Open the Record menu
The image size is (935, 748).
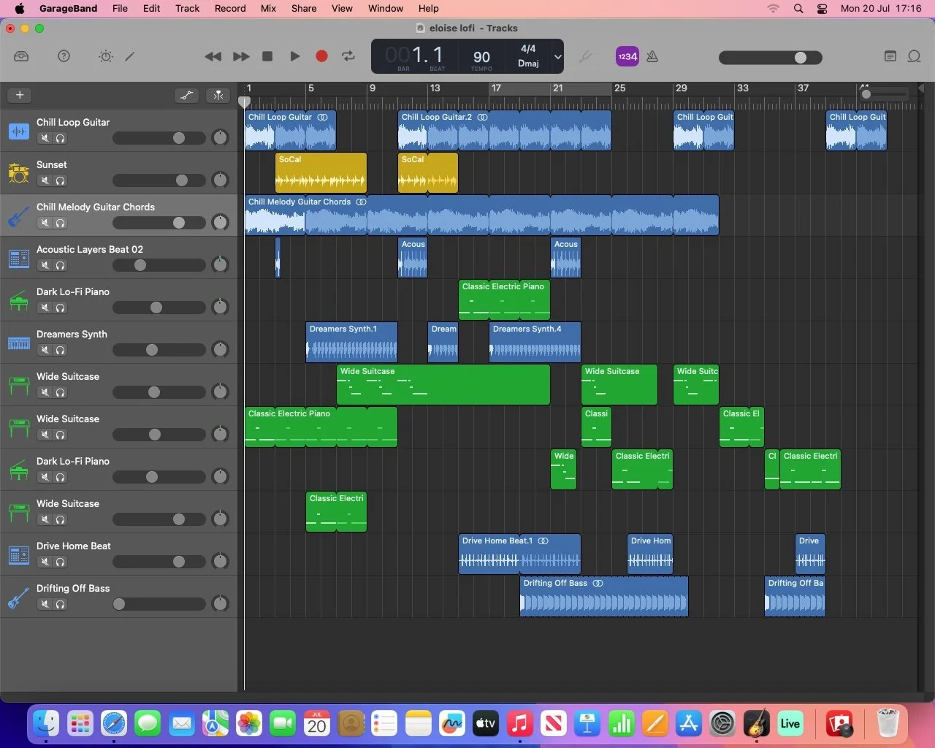coord(230,9)
